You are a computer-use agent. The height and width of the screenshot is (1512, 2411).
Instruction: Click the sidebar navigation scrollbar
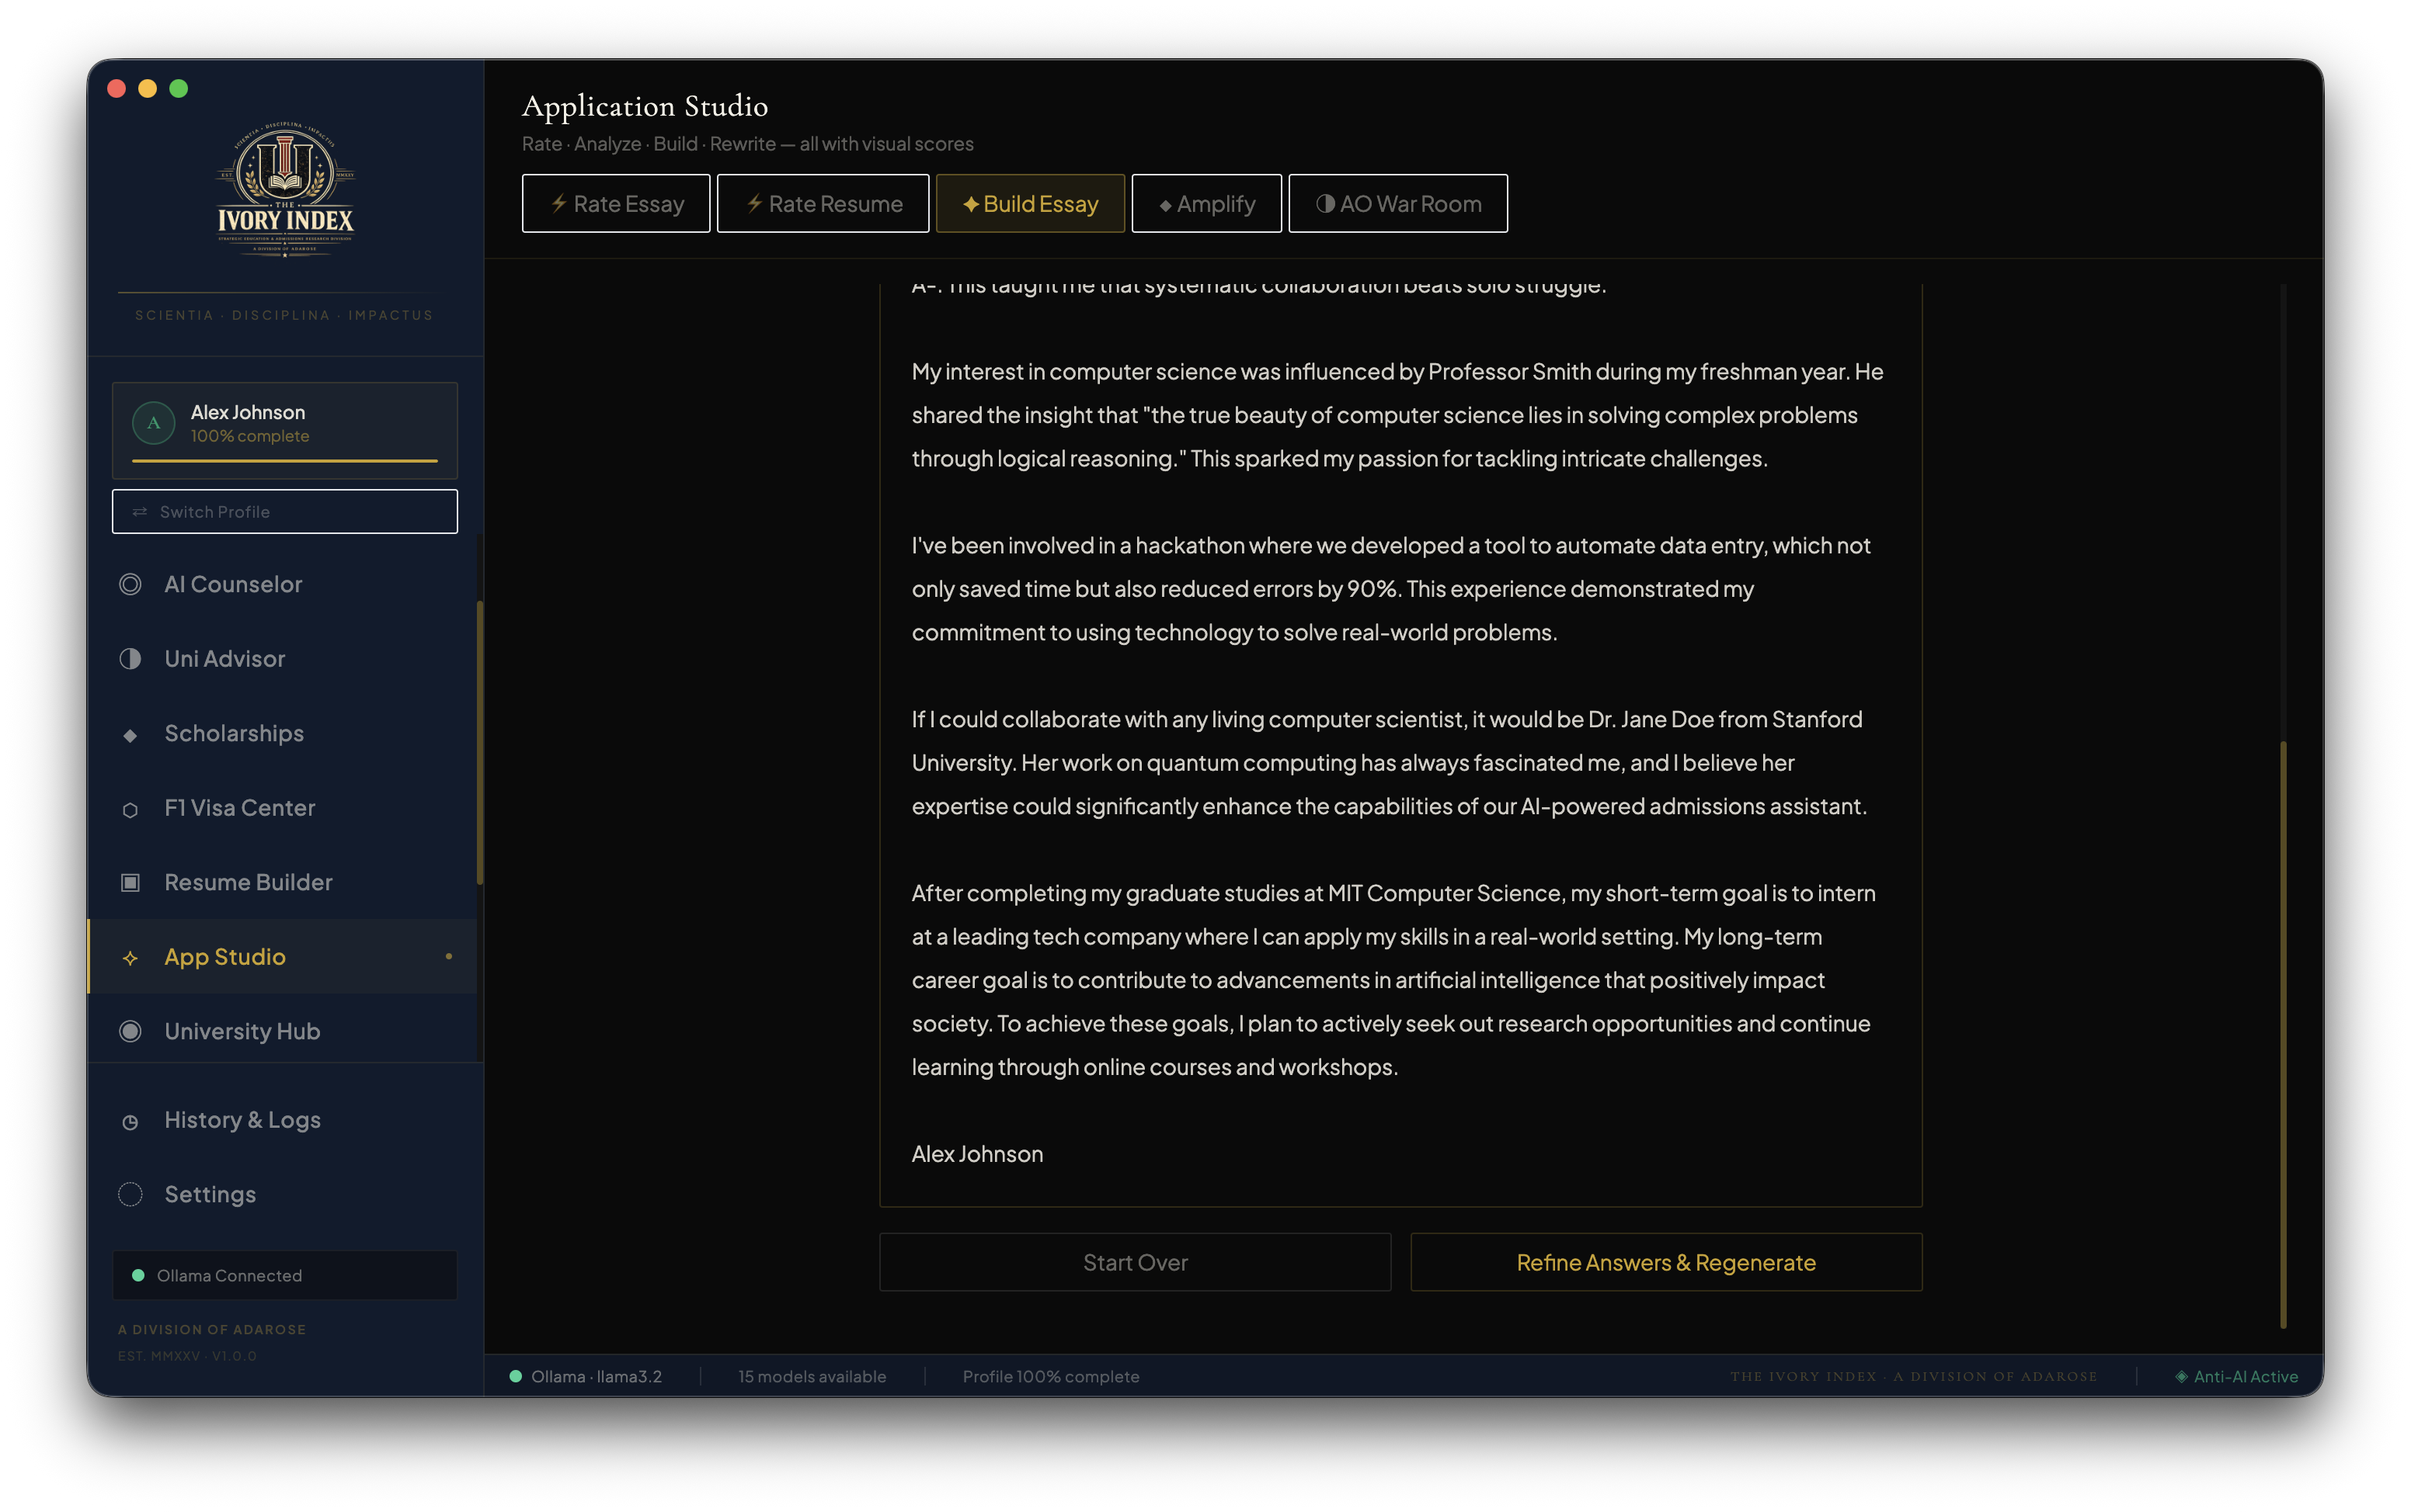480,742
